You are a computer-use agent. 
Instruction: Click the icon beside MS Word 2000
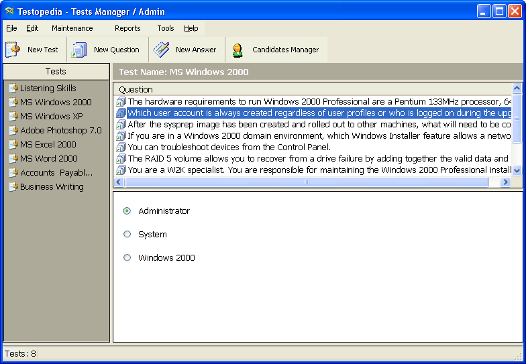click(13, 158)
